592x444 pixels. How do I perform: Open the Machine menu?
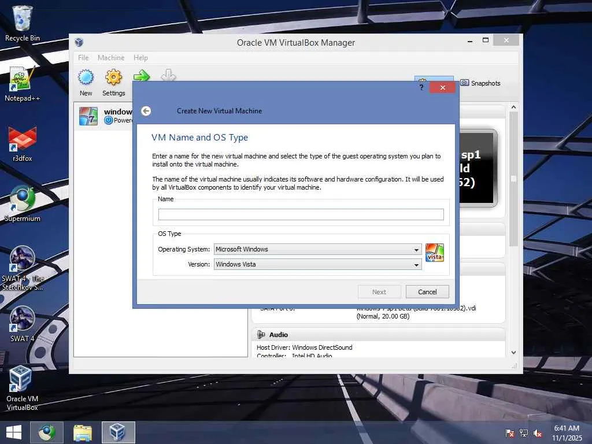(111, 58)
